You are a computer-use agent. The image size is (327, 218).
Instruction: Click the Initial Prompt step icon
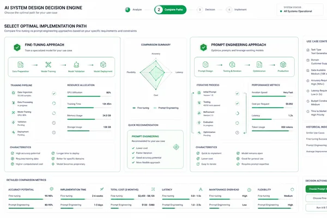(199, 93)
